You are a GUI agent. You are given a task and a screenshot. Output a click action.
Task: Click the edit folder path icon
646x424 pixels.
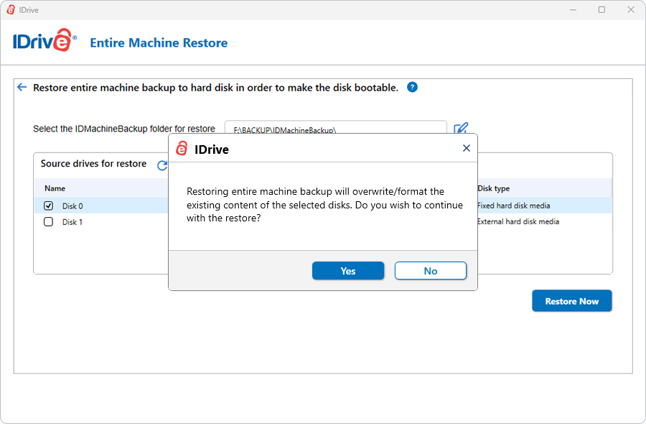tap(461, 128)
